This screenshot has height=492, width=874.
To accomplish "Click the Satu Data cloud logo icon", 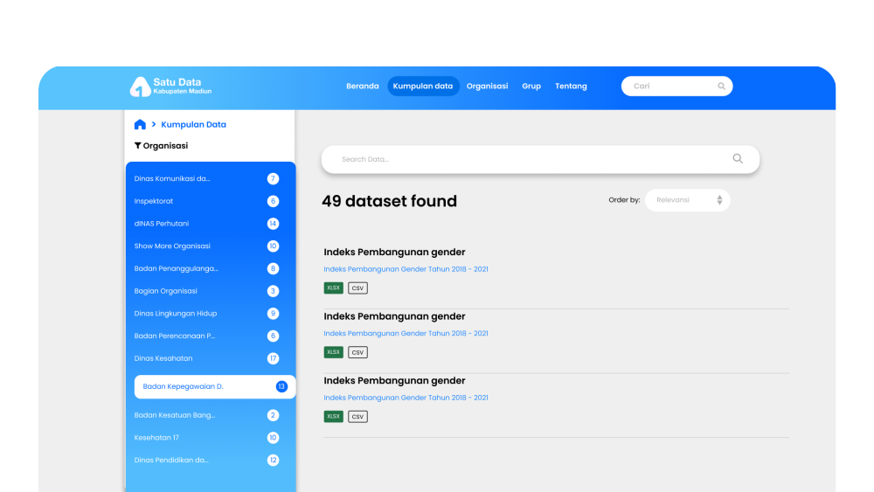I will tap(140, 87).
